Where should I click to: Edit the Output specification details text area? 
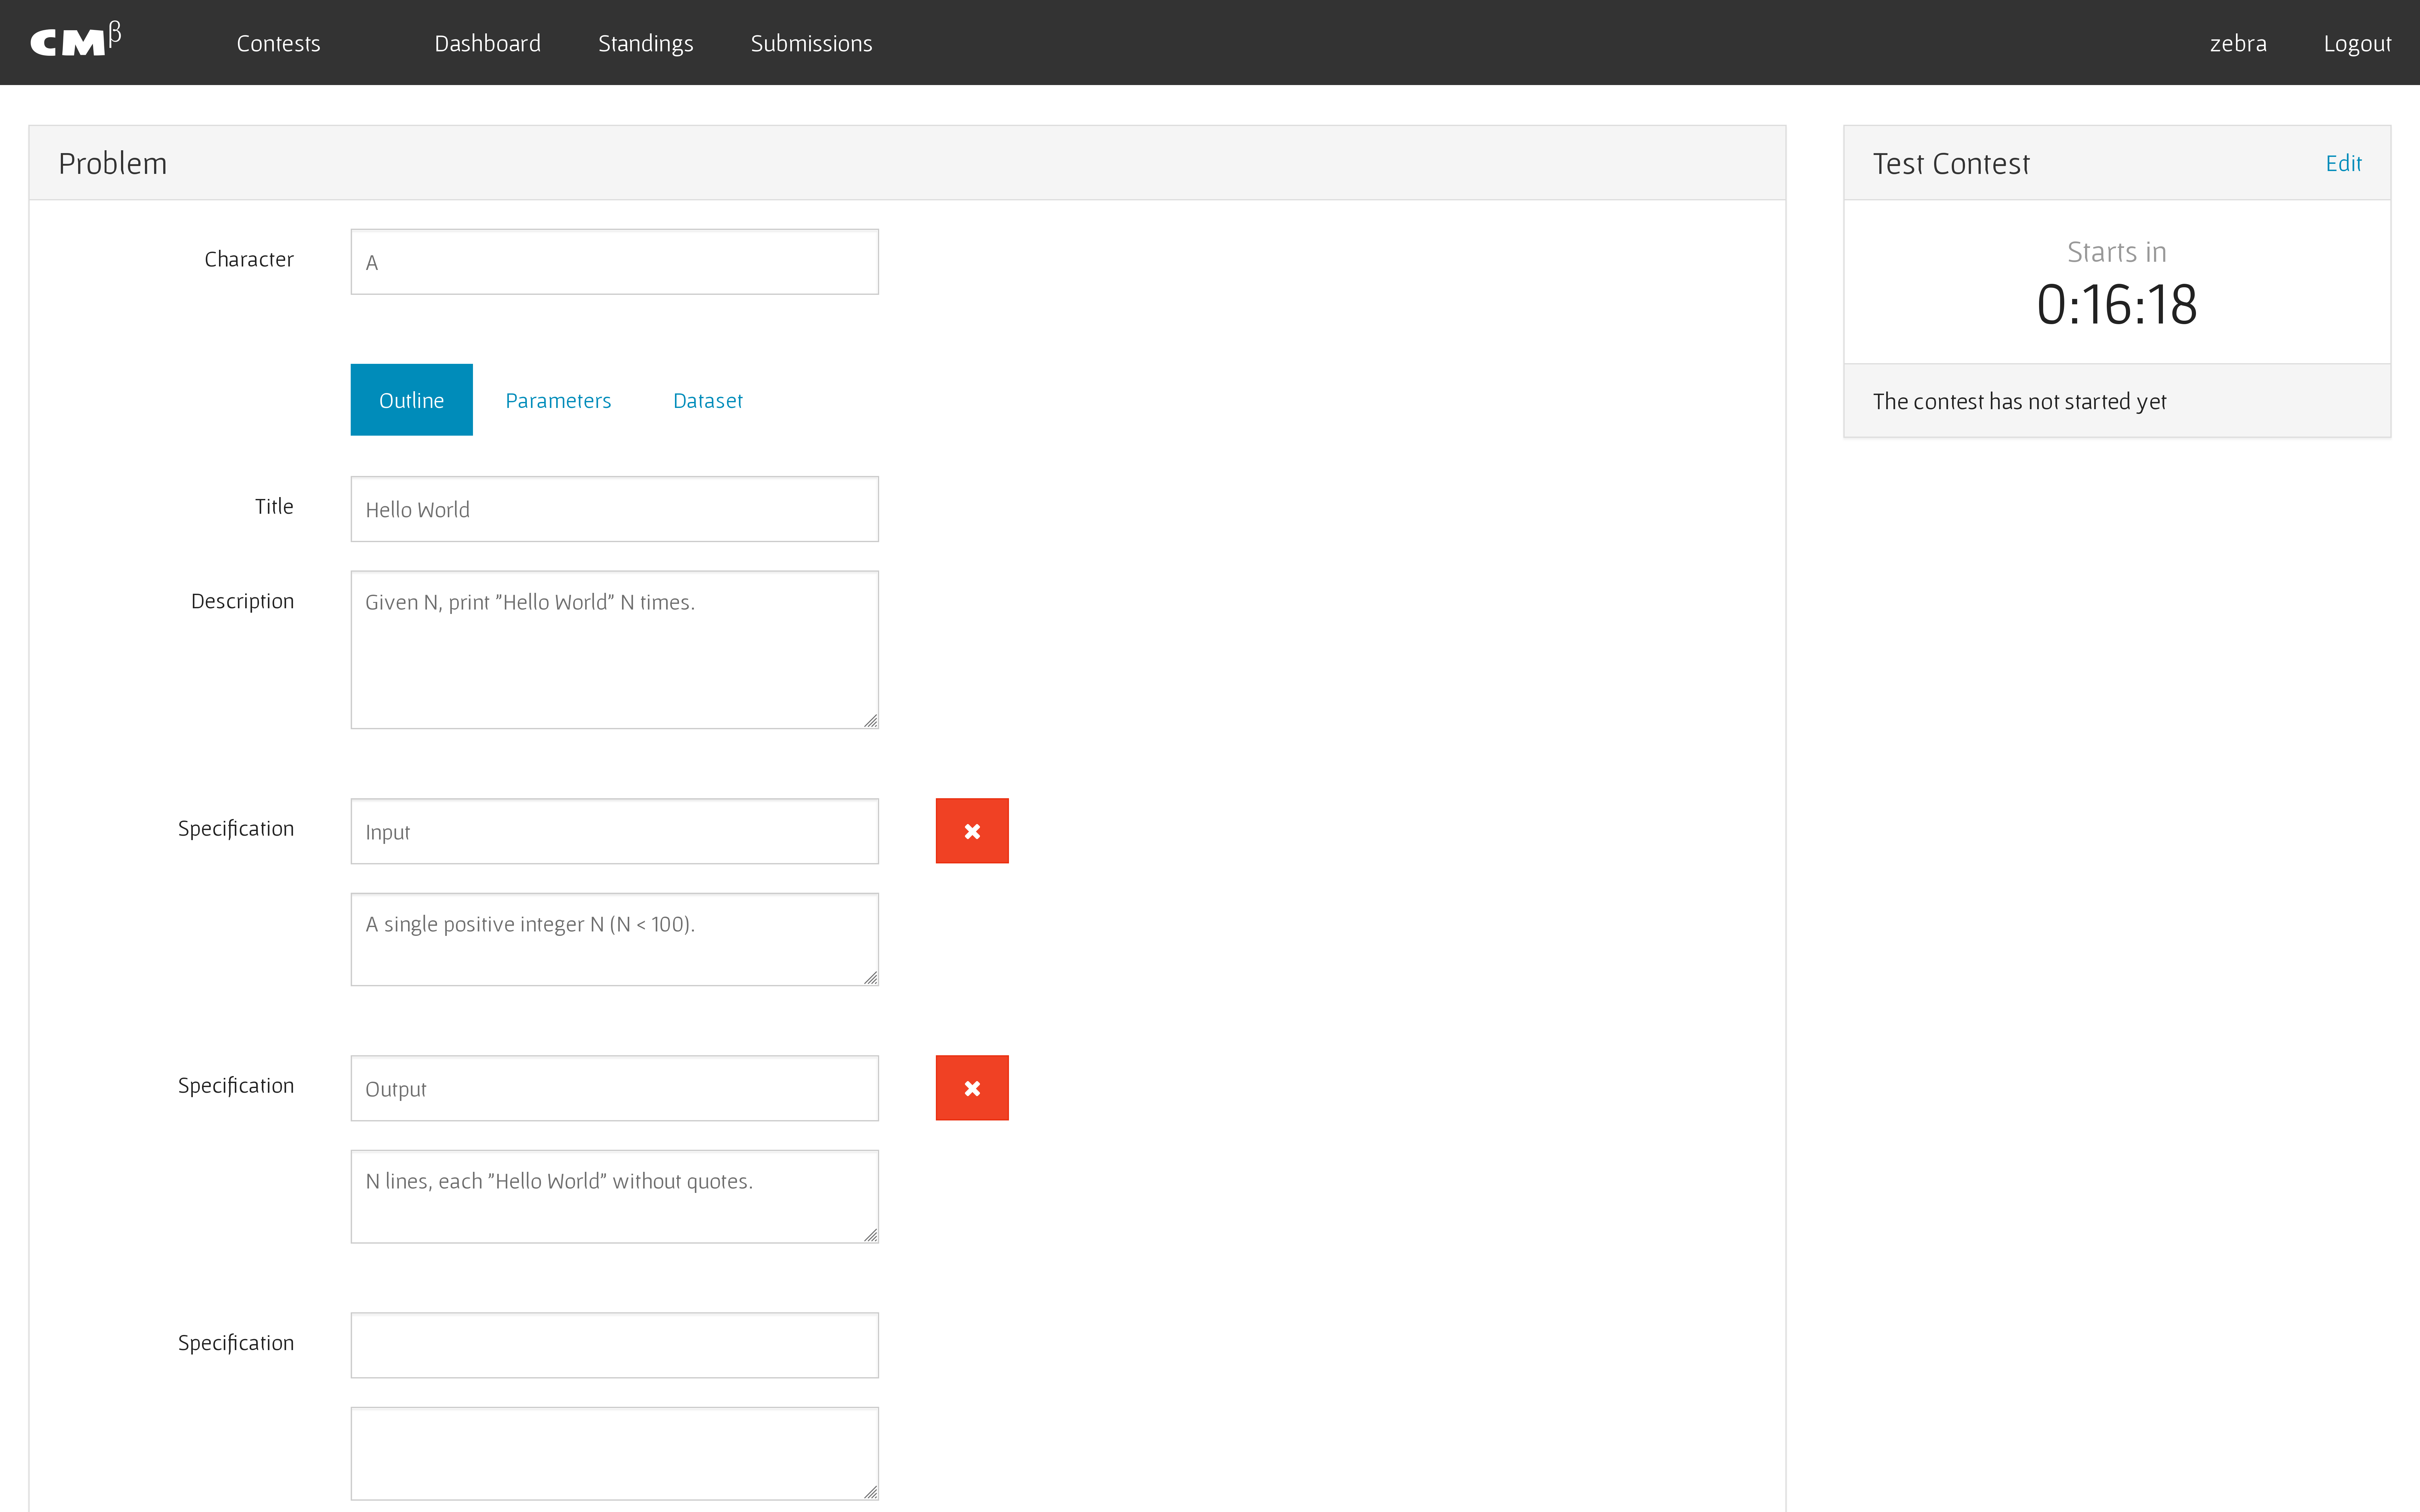614,1196
